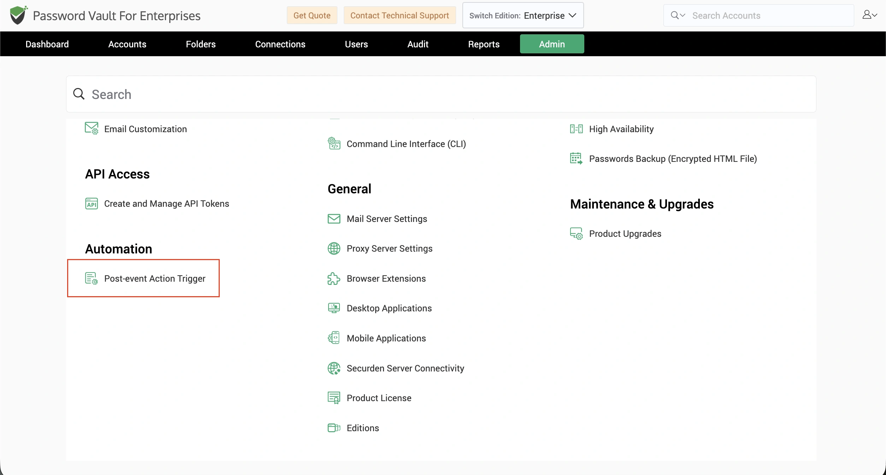Image resolution: width=886 pixels, height=475 pixels.
Task: Open the account search filter dropdown
Action: (678, 15)
